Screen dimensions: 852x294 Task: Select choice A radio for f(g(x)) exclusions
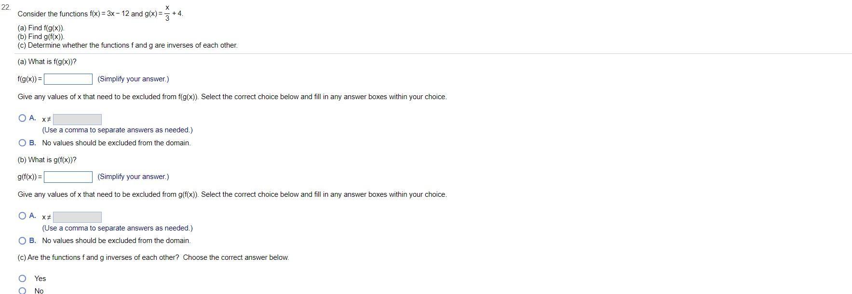pyautogui.click(x=22, y=118)
